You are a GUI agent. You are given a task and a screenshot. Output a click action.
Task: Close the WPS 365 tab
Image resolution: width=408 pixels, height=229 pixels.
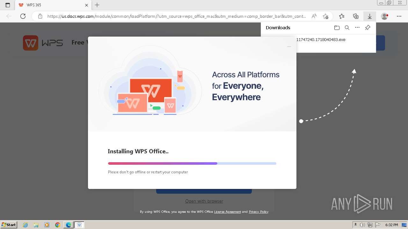click(86, 5)
